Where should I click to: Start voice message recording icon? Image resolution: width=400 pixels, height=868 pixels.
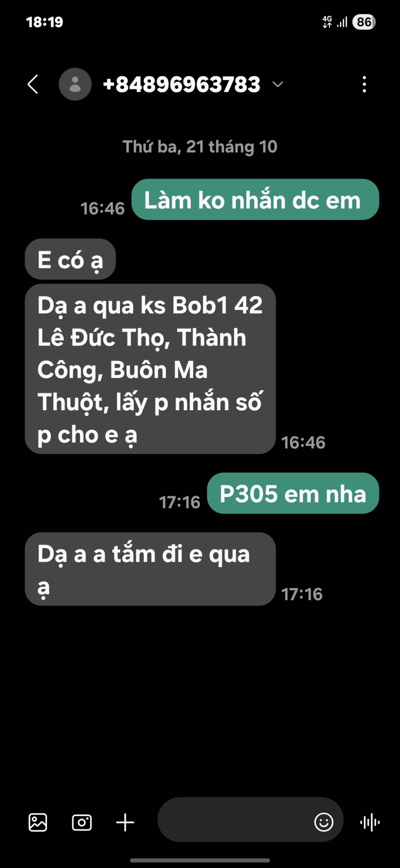coord(370,823)
